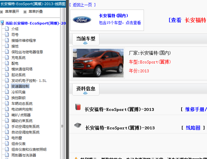Click document icon beside 变速器控制
The image size is (207, 159).
7,86
